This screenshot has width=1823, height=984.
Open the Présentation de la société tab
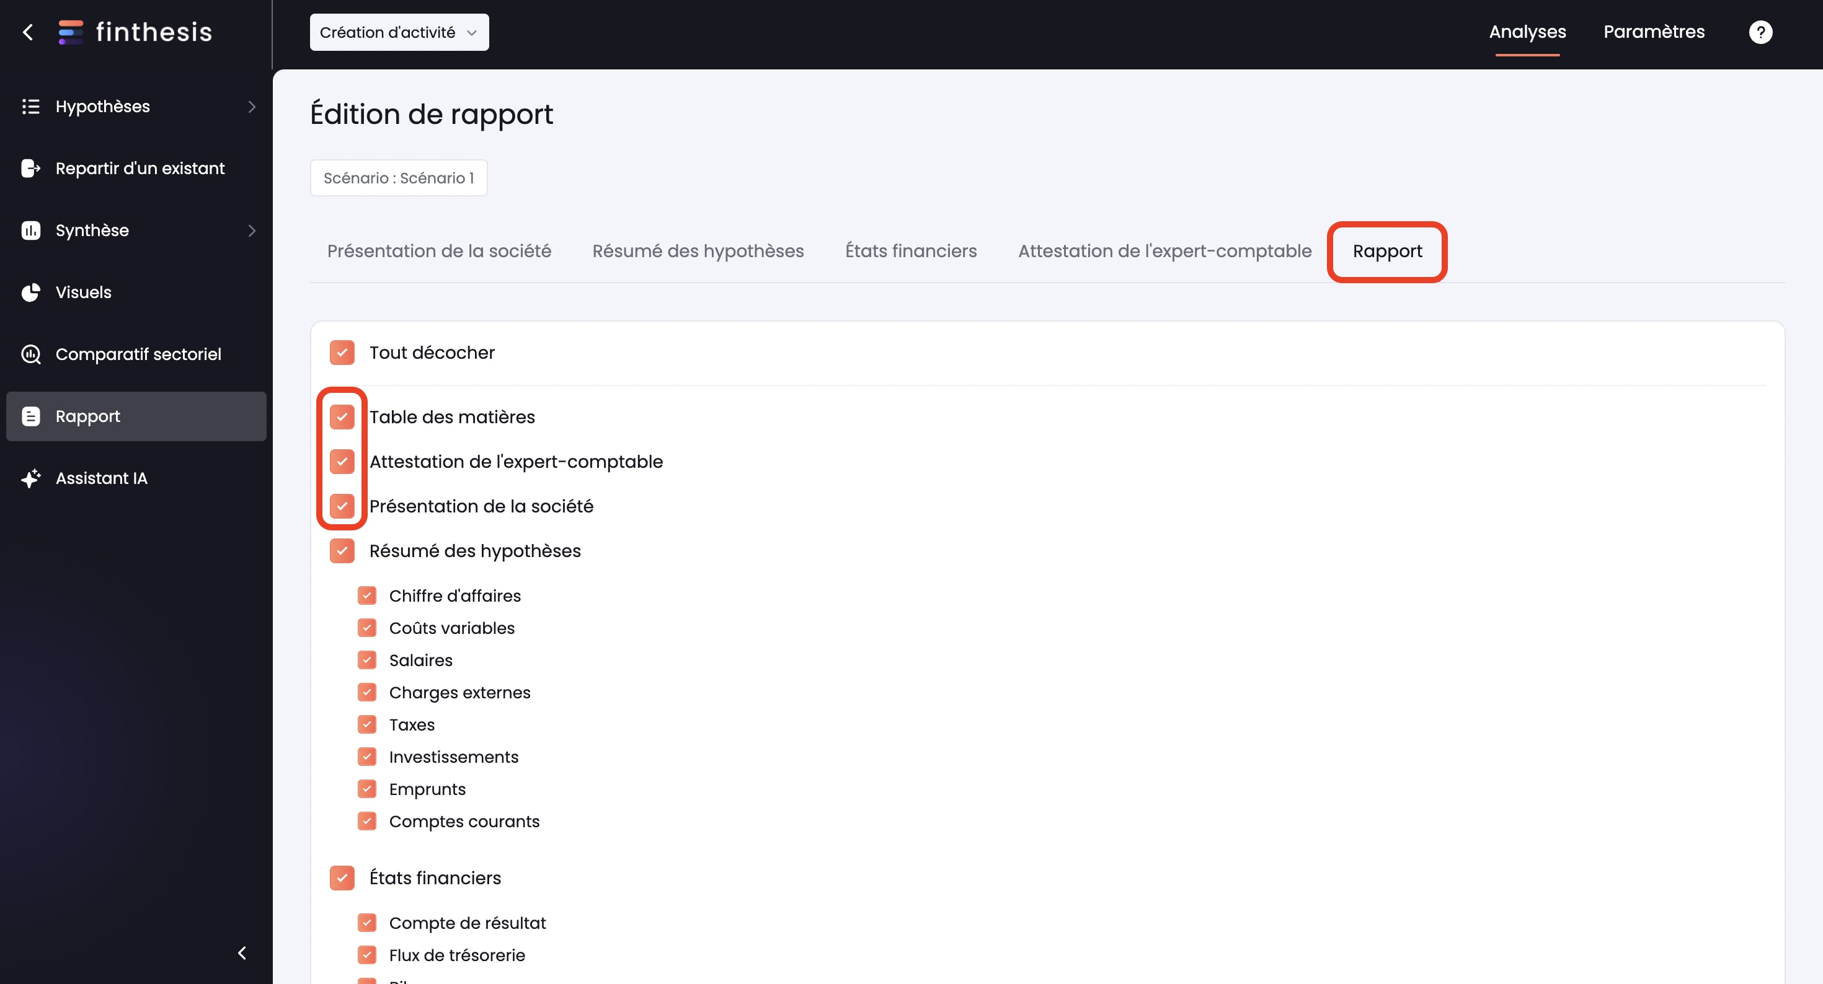click(439, 251)
